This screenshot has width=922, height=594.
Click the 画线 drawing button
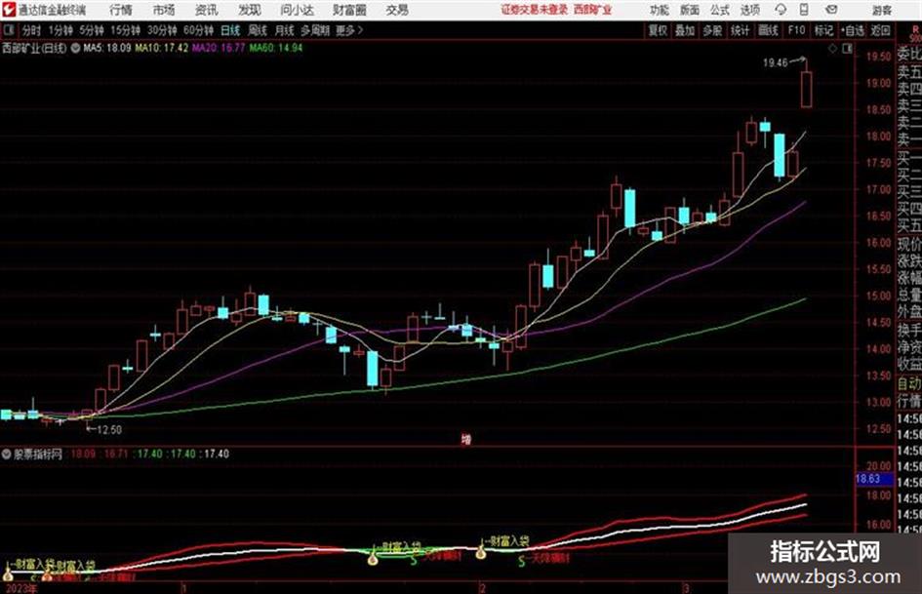pos(768,30)
